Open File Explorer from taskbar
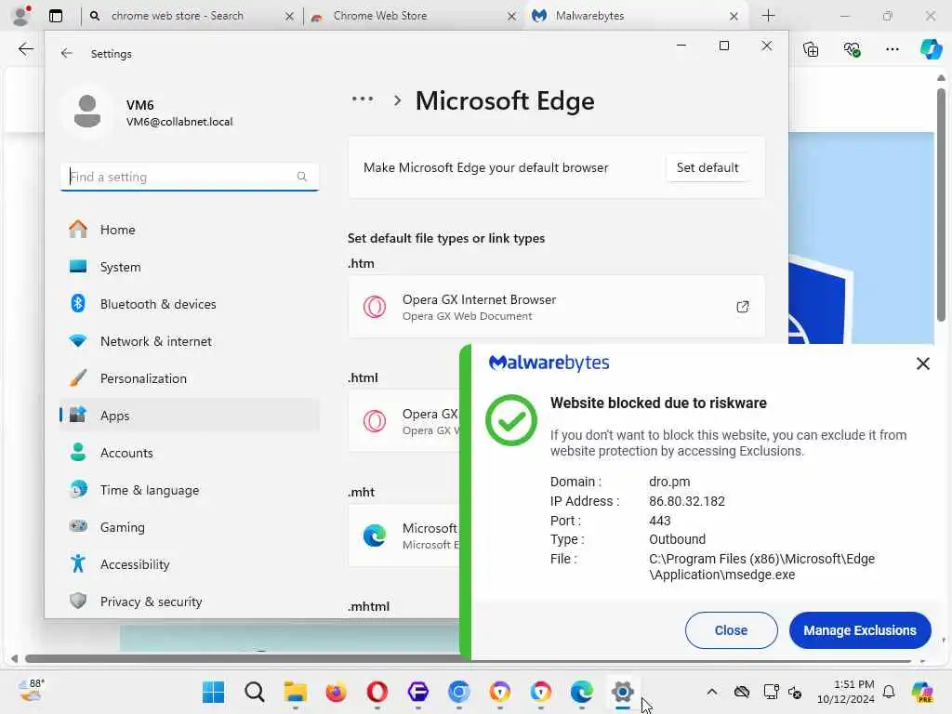 click(x=295, y=692)
